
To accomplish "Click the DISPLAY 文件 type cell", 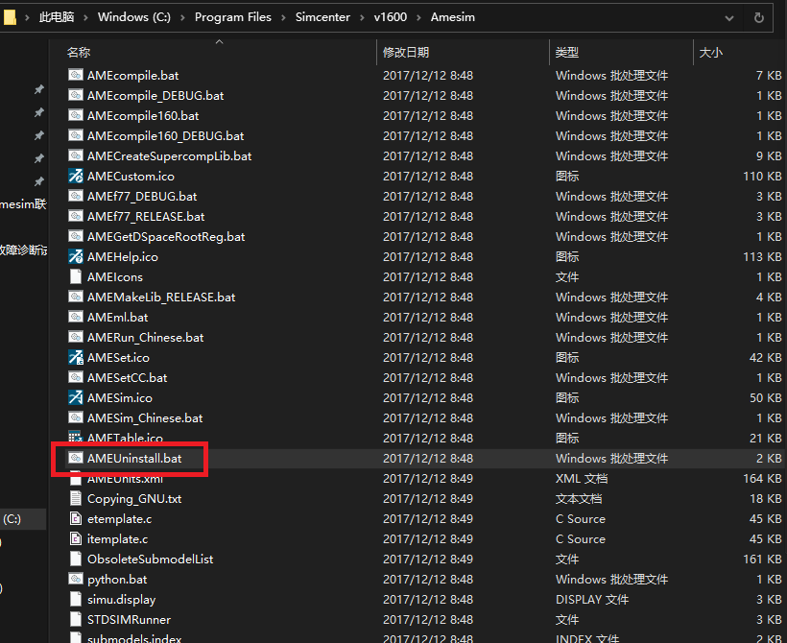I will [592, 599].
